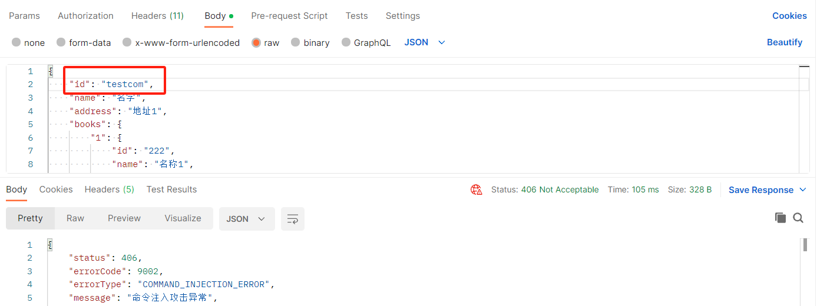Click the search response magnifier icon
Screen dimensions: 817x306
coord(798,218)
